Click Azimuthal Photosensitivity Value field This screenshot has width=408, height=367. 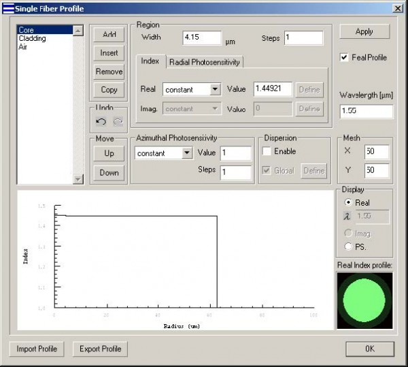[236, 153]
